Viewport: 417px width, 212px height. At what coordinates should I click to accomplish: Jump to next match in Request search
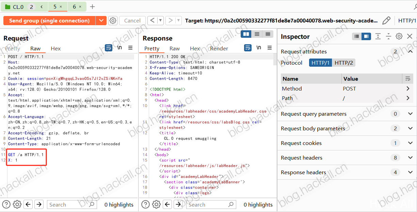(39, 205)
